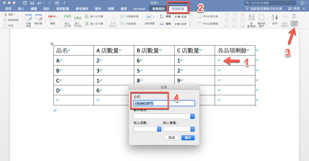
Task: Switch to the Insert (插入) tab
Action: (21, 8)
